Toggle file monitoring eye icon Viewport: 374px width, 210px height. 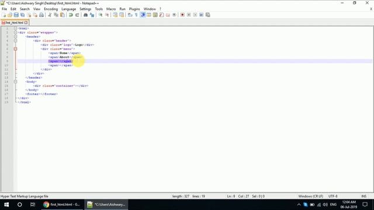pyautogui.click(x=174, y=15)
